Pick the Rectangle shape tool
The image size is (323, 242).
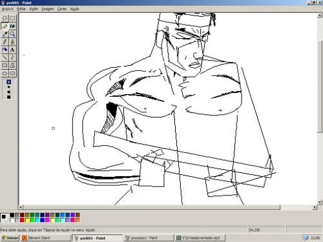point(5,65)
